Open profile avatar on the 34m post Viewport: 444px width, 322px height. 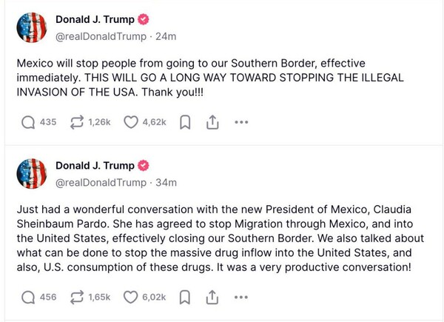click(x=32, y=174)
